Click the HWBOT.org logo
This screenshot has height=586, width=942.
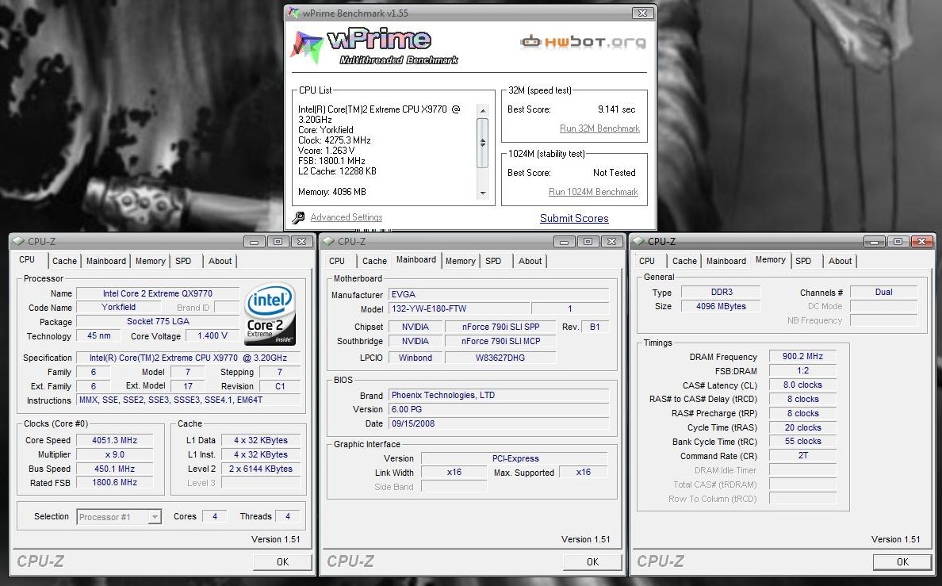(x=583, y=41)
